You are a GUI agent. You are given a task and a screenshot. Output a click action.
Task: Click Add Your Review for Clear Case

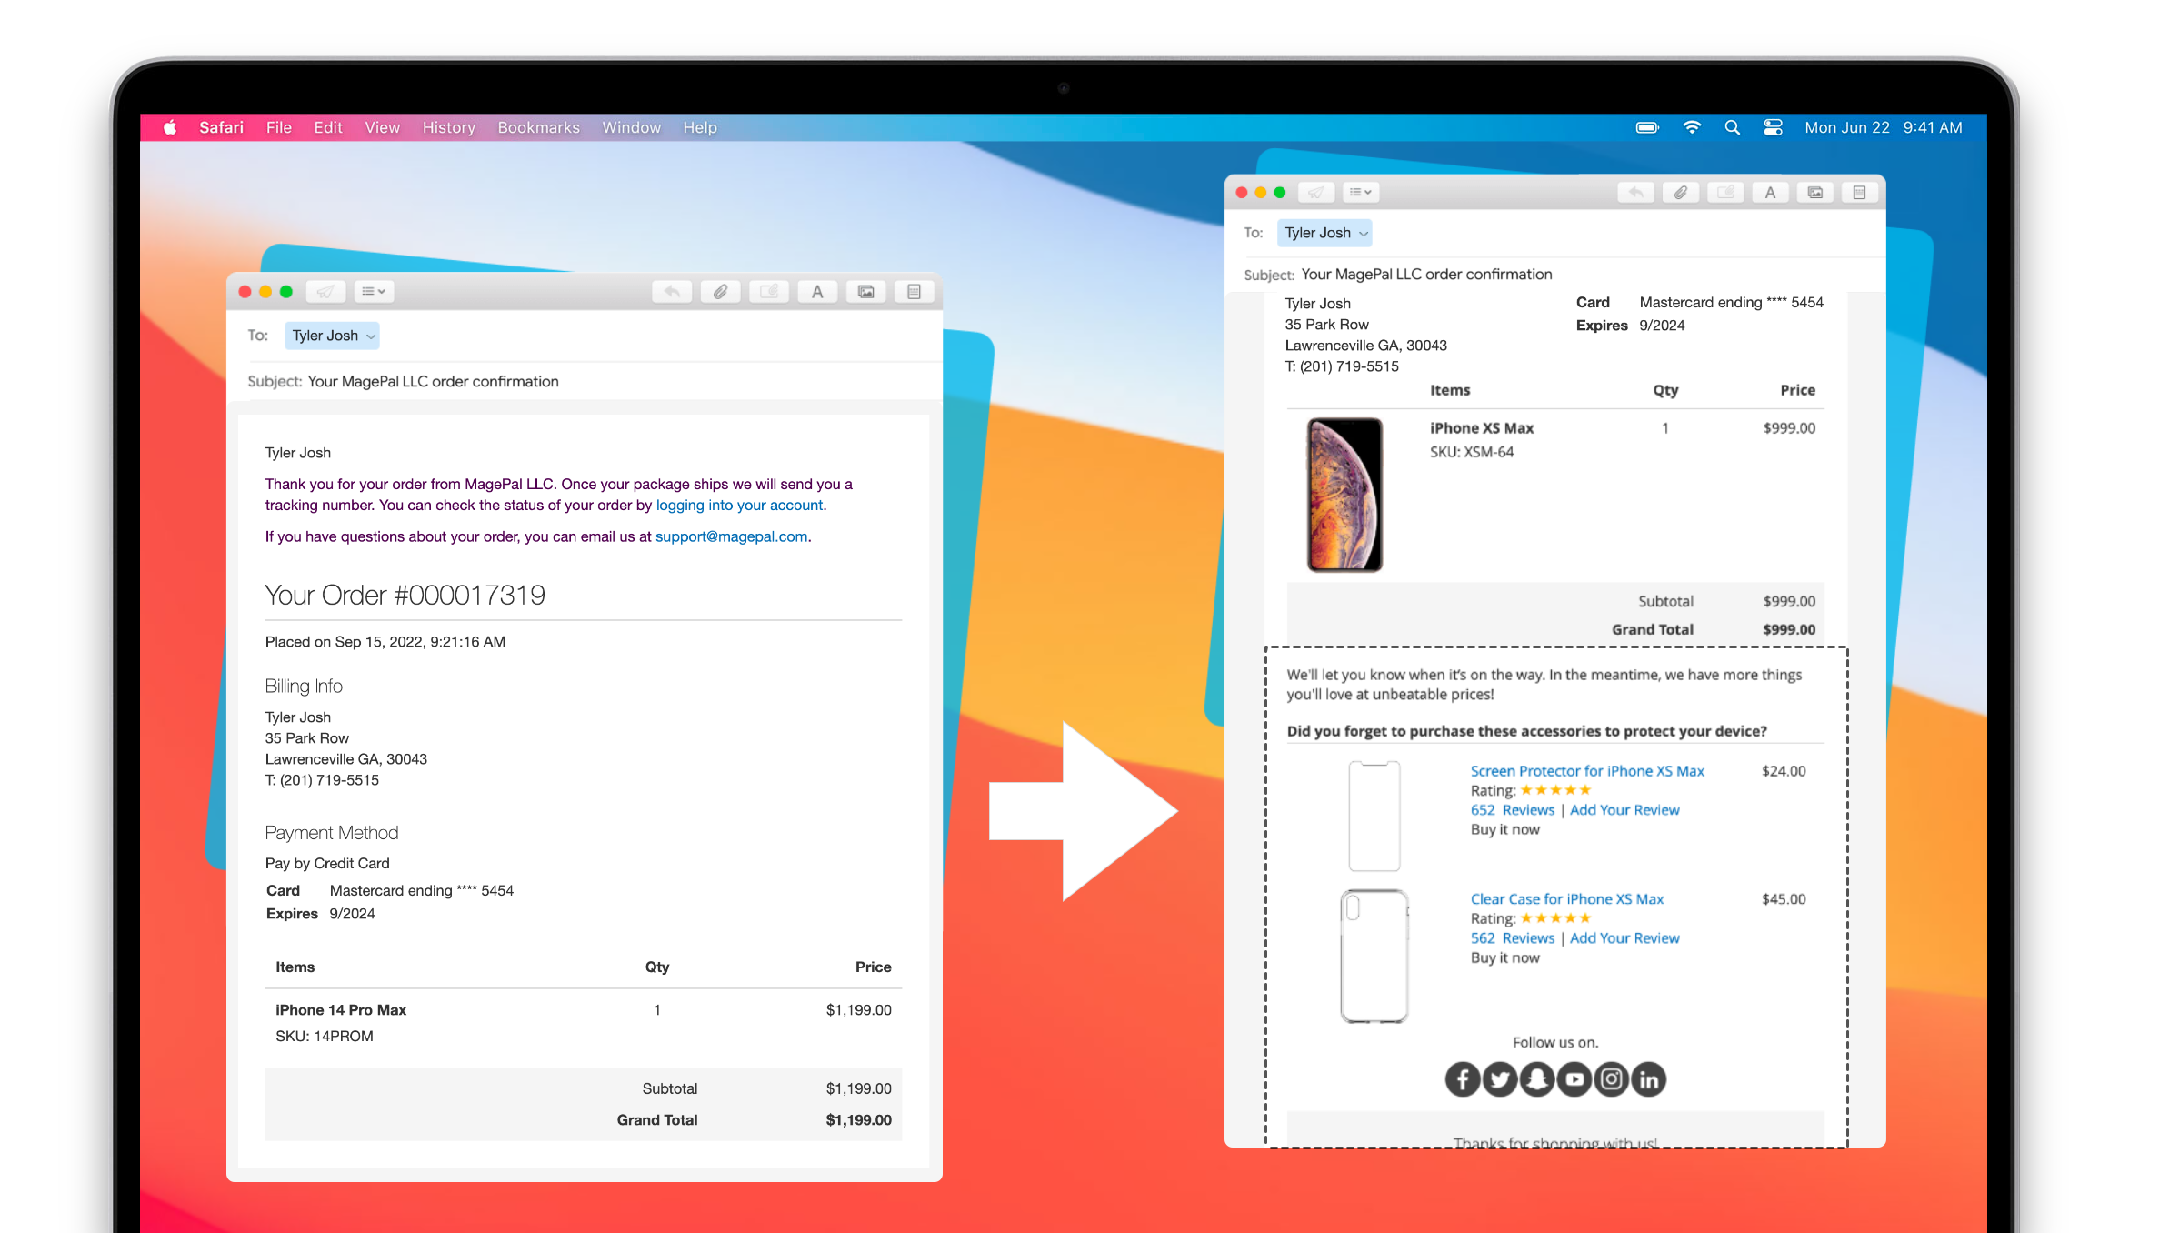coord(1624,937)
